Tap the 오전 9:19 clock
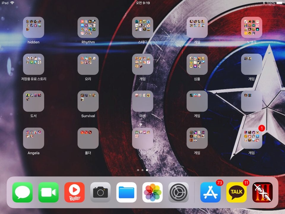Image resolution: width=285 pixels, height=214 pixels. coord(143,3)
